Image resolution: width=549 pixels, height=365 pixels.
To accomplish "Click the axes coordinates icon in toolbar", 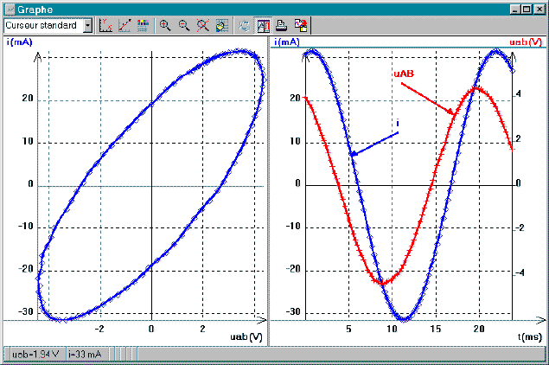I will 106,26.
